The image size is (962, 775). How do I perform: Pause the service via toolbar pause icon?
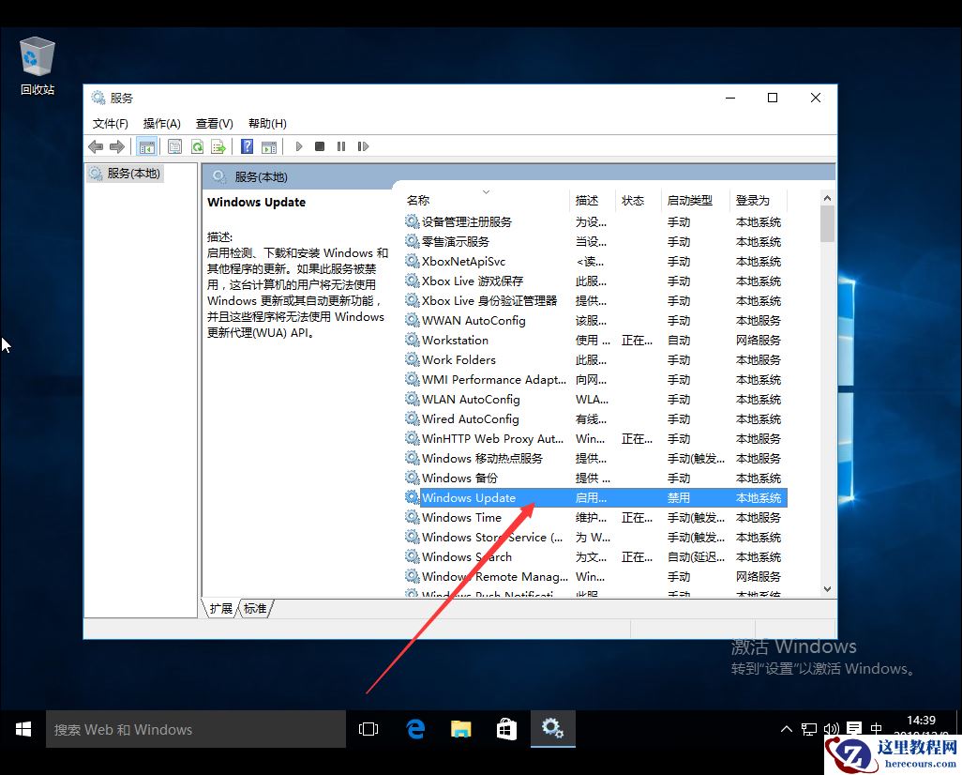(343, 146)
